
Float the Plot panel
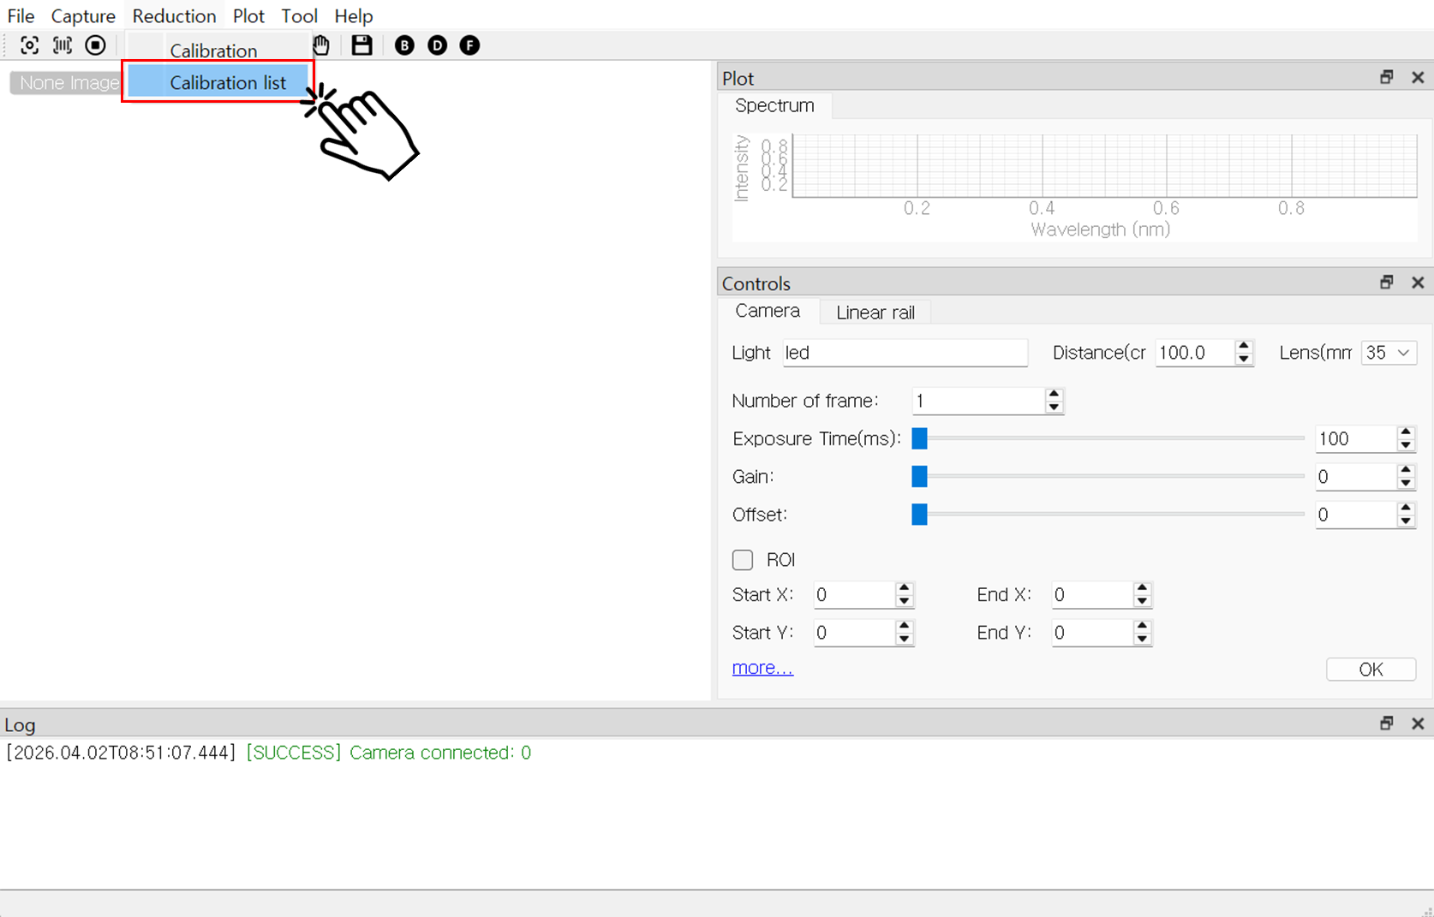(x=1387, y=77)
